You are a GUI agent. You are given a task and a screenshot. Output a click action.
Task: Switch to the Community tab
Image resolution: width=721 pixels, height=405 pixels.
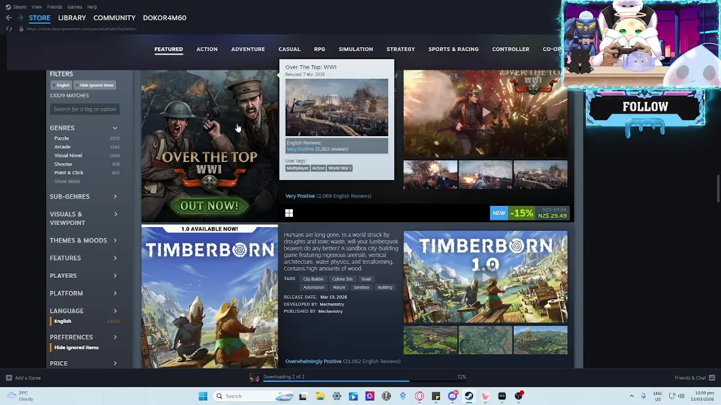pyautogui.click(x=114, y=17)
